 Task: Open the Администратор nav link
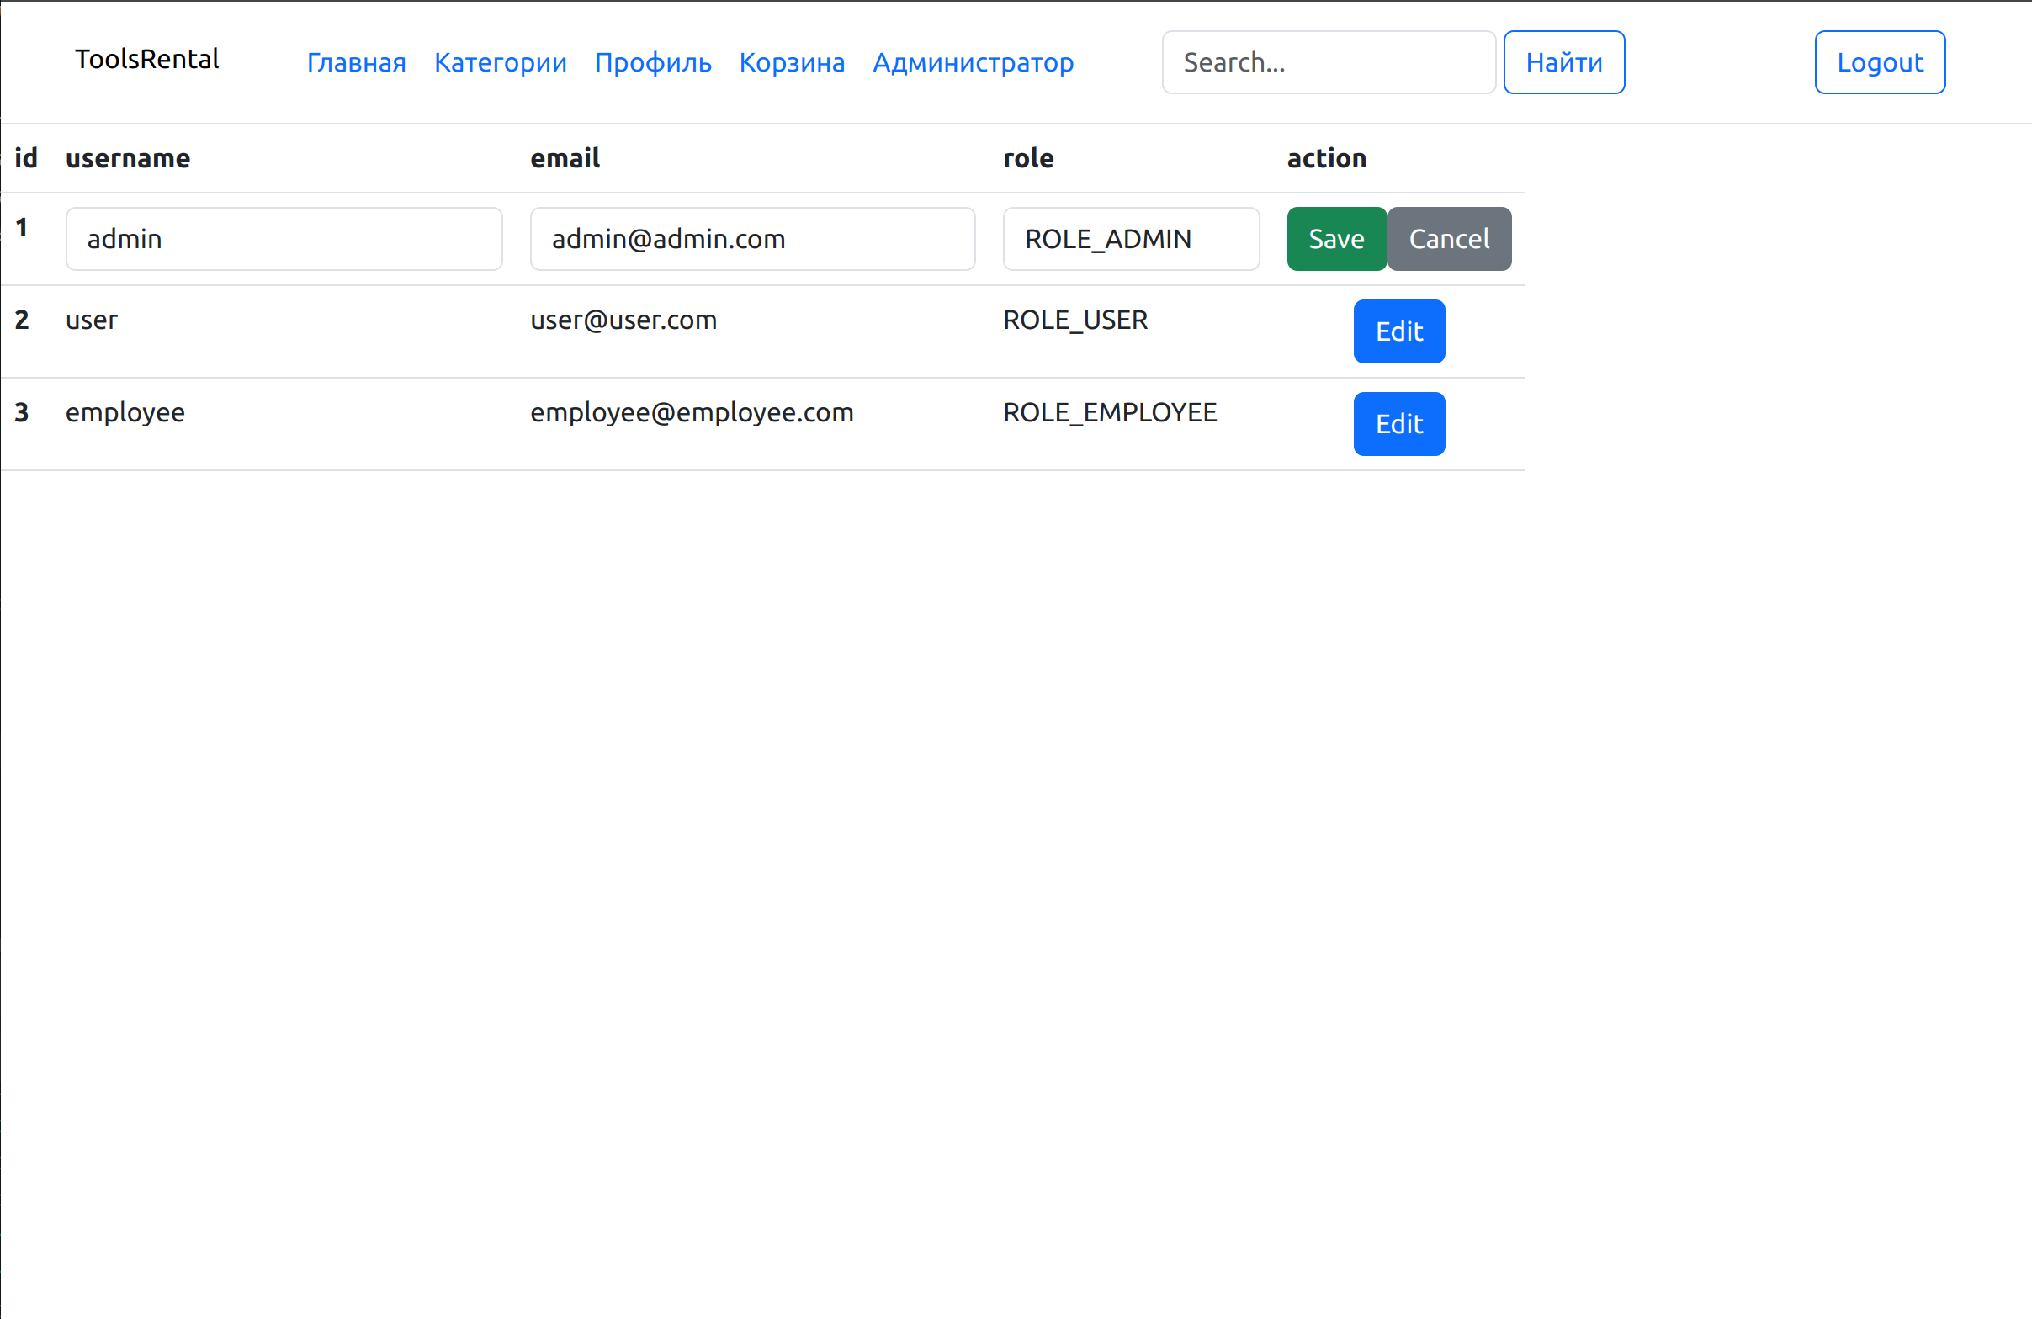(x=973, y=62)
